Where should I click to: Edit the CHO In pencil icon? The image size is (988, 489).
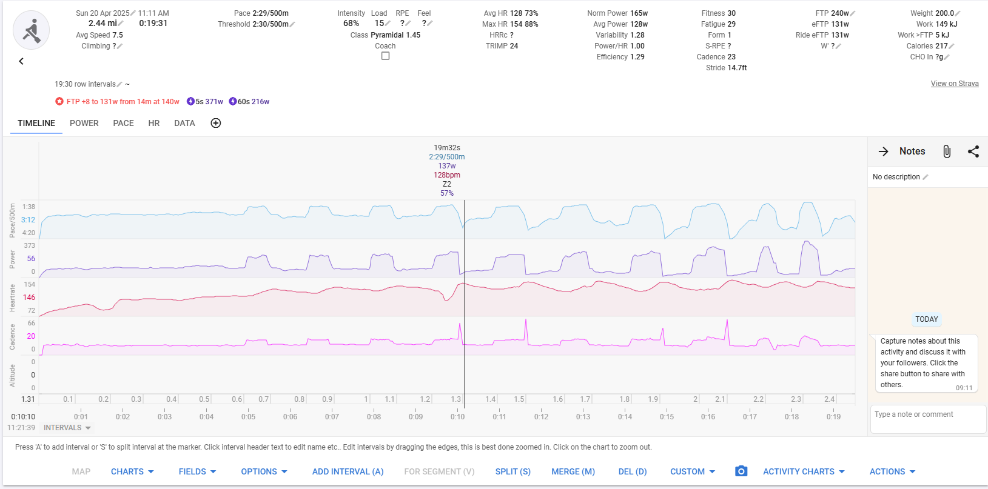point(947,57)
